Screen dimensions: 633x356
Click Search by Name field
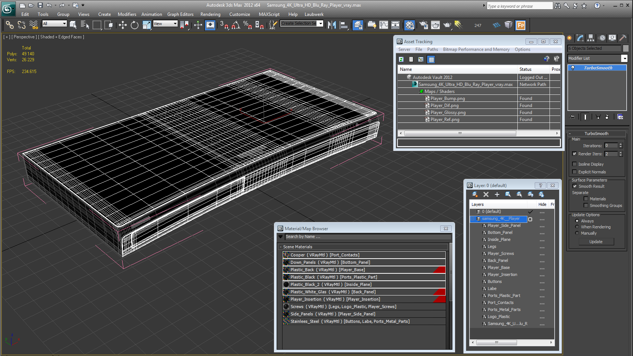click(368, 237)
